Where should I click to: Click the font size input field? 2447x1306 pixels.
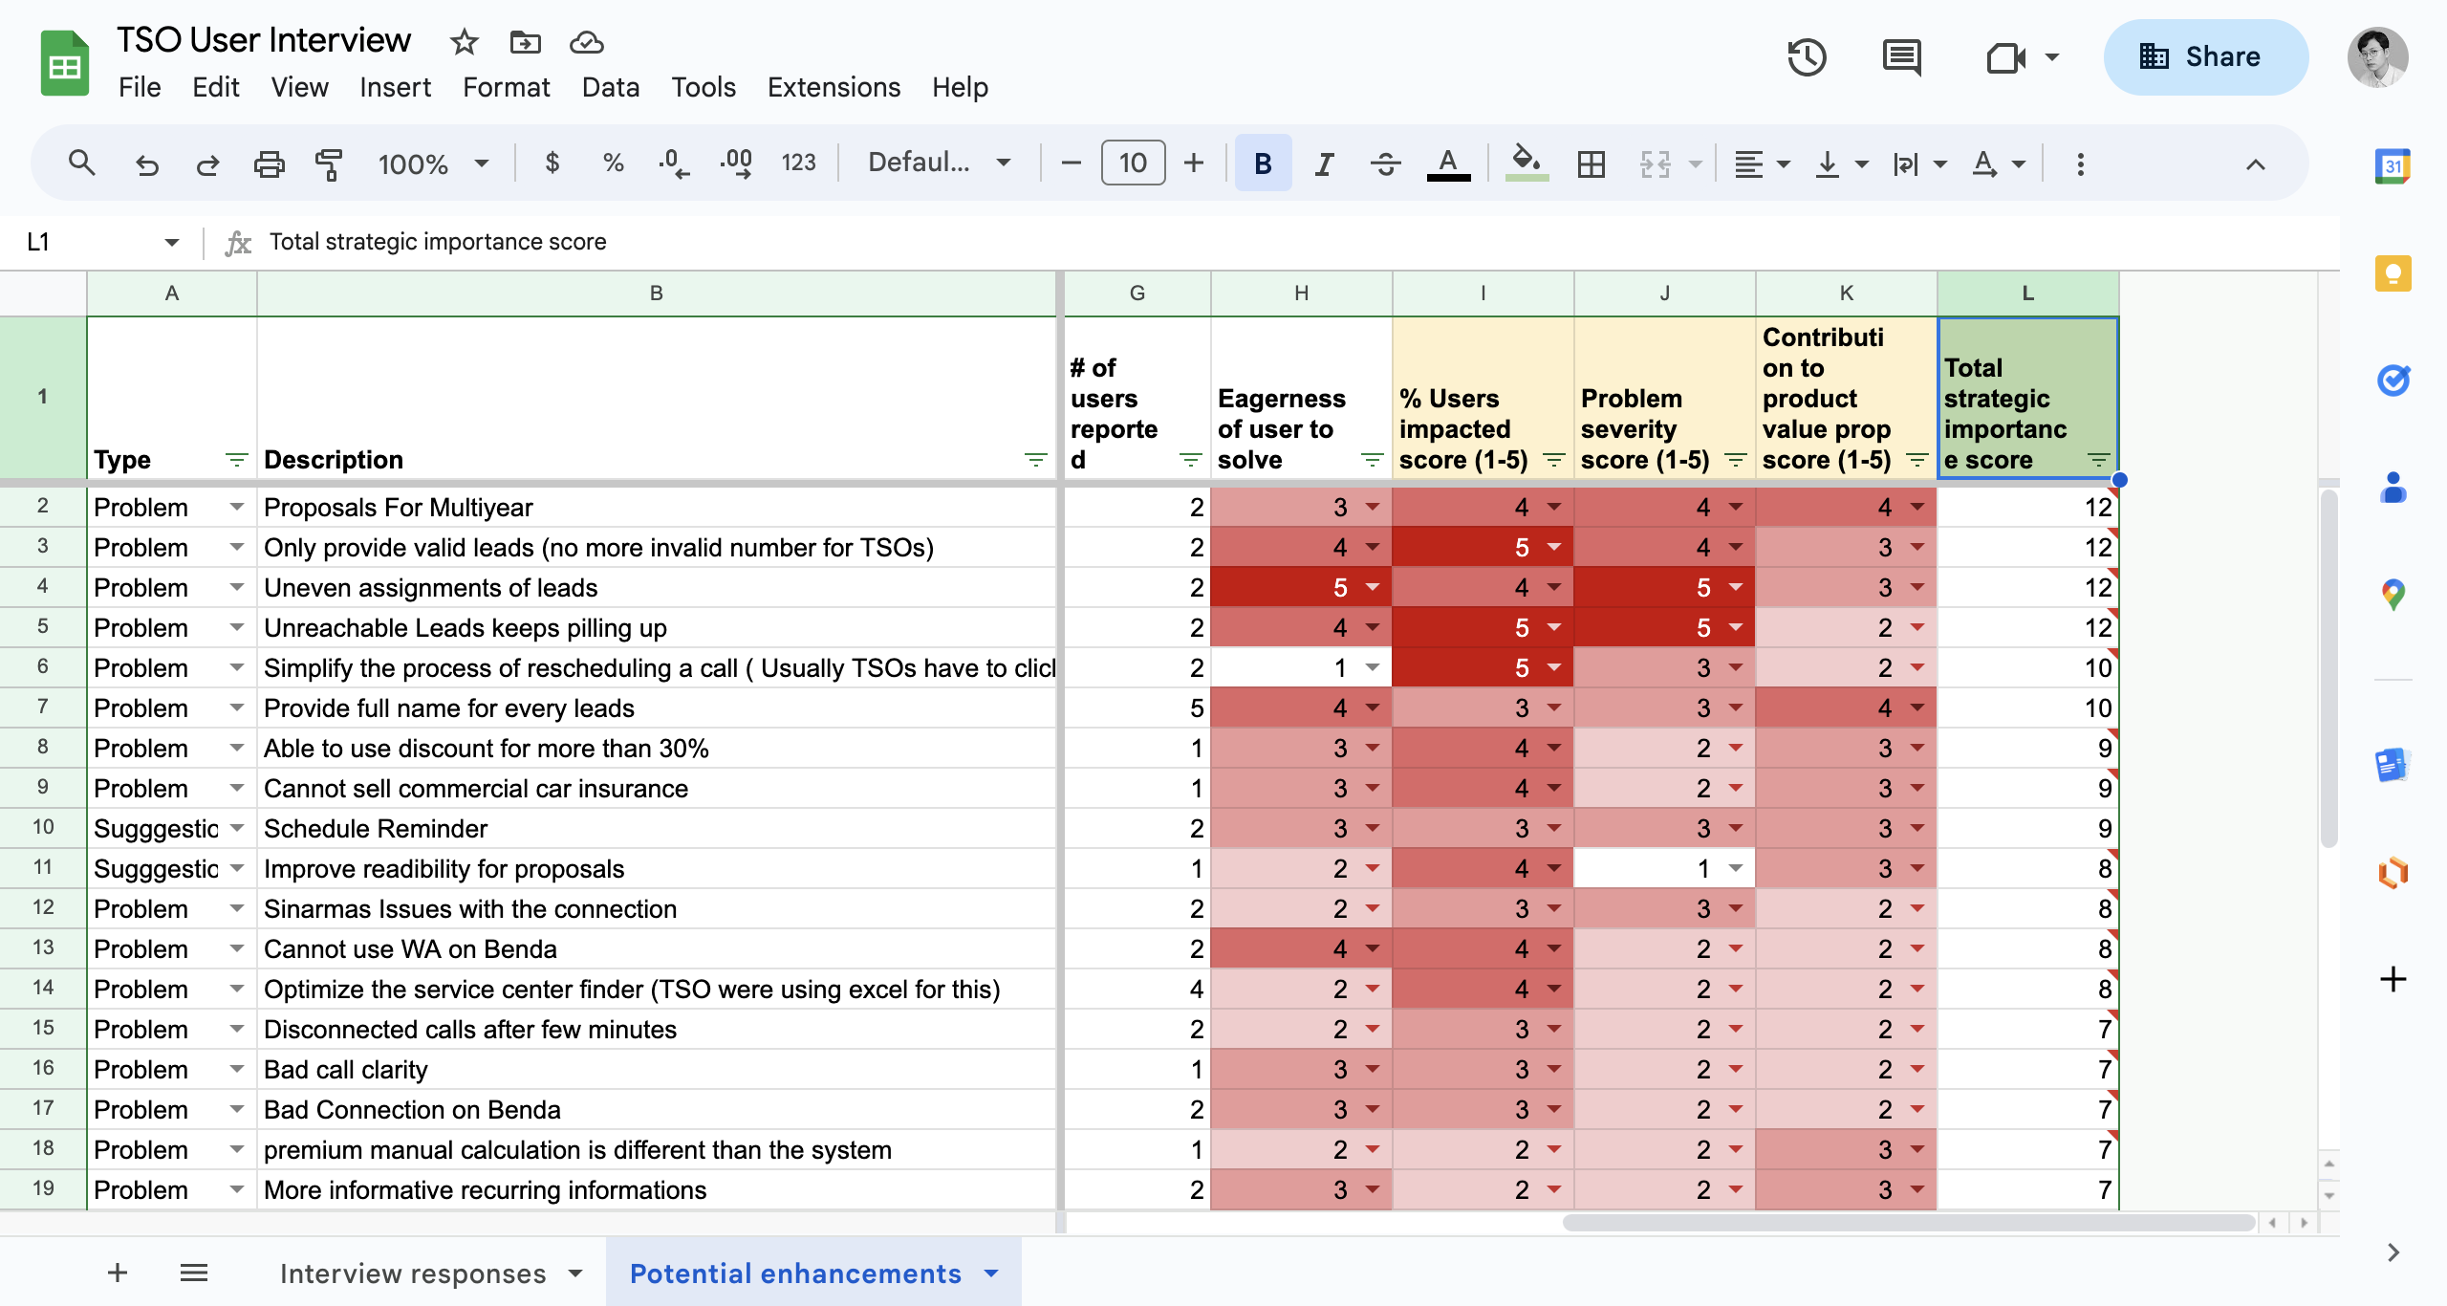[x=1133, y=163]
